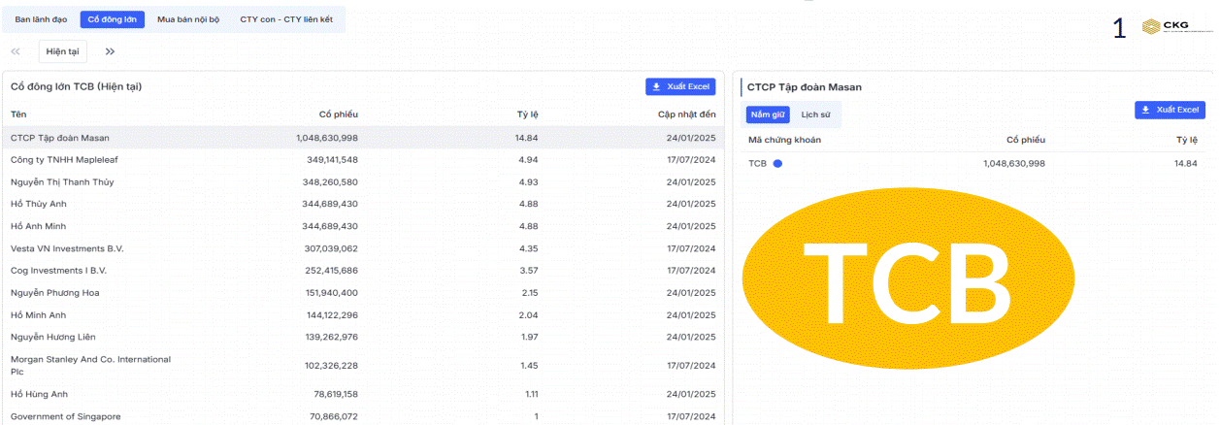This screenshot has height=425, width=1220.
Task: Click the Cổ đông lớn TCB (Hiện tại) title
Action: click(x=76, y=86)
